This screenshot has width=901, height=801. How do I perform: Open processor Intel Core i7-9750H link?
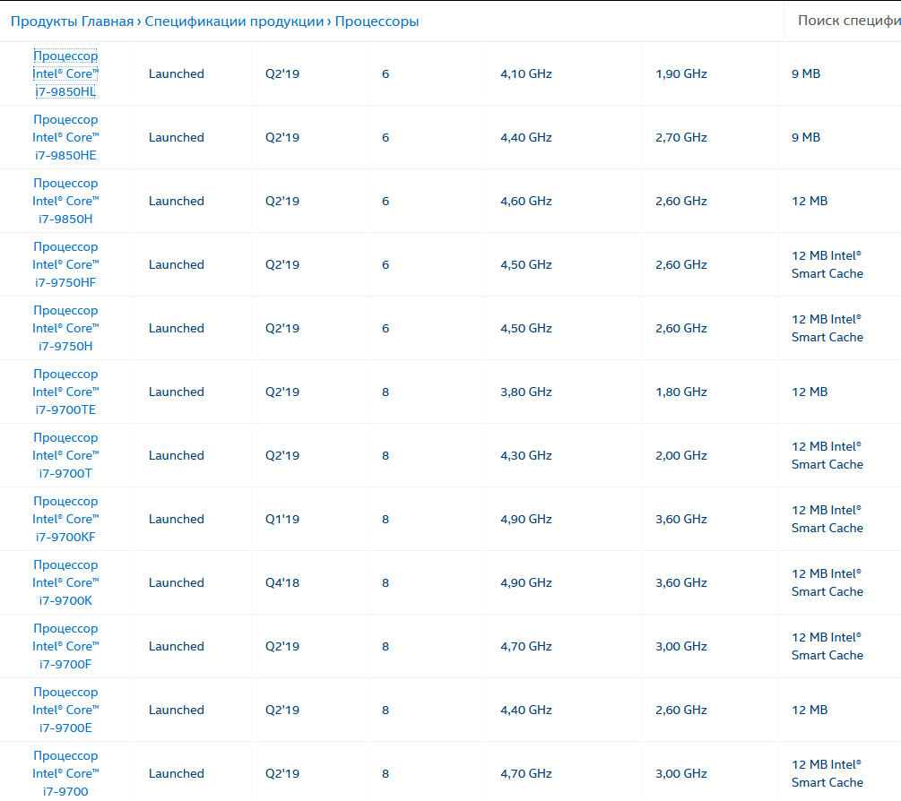tap(65, 329)
